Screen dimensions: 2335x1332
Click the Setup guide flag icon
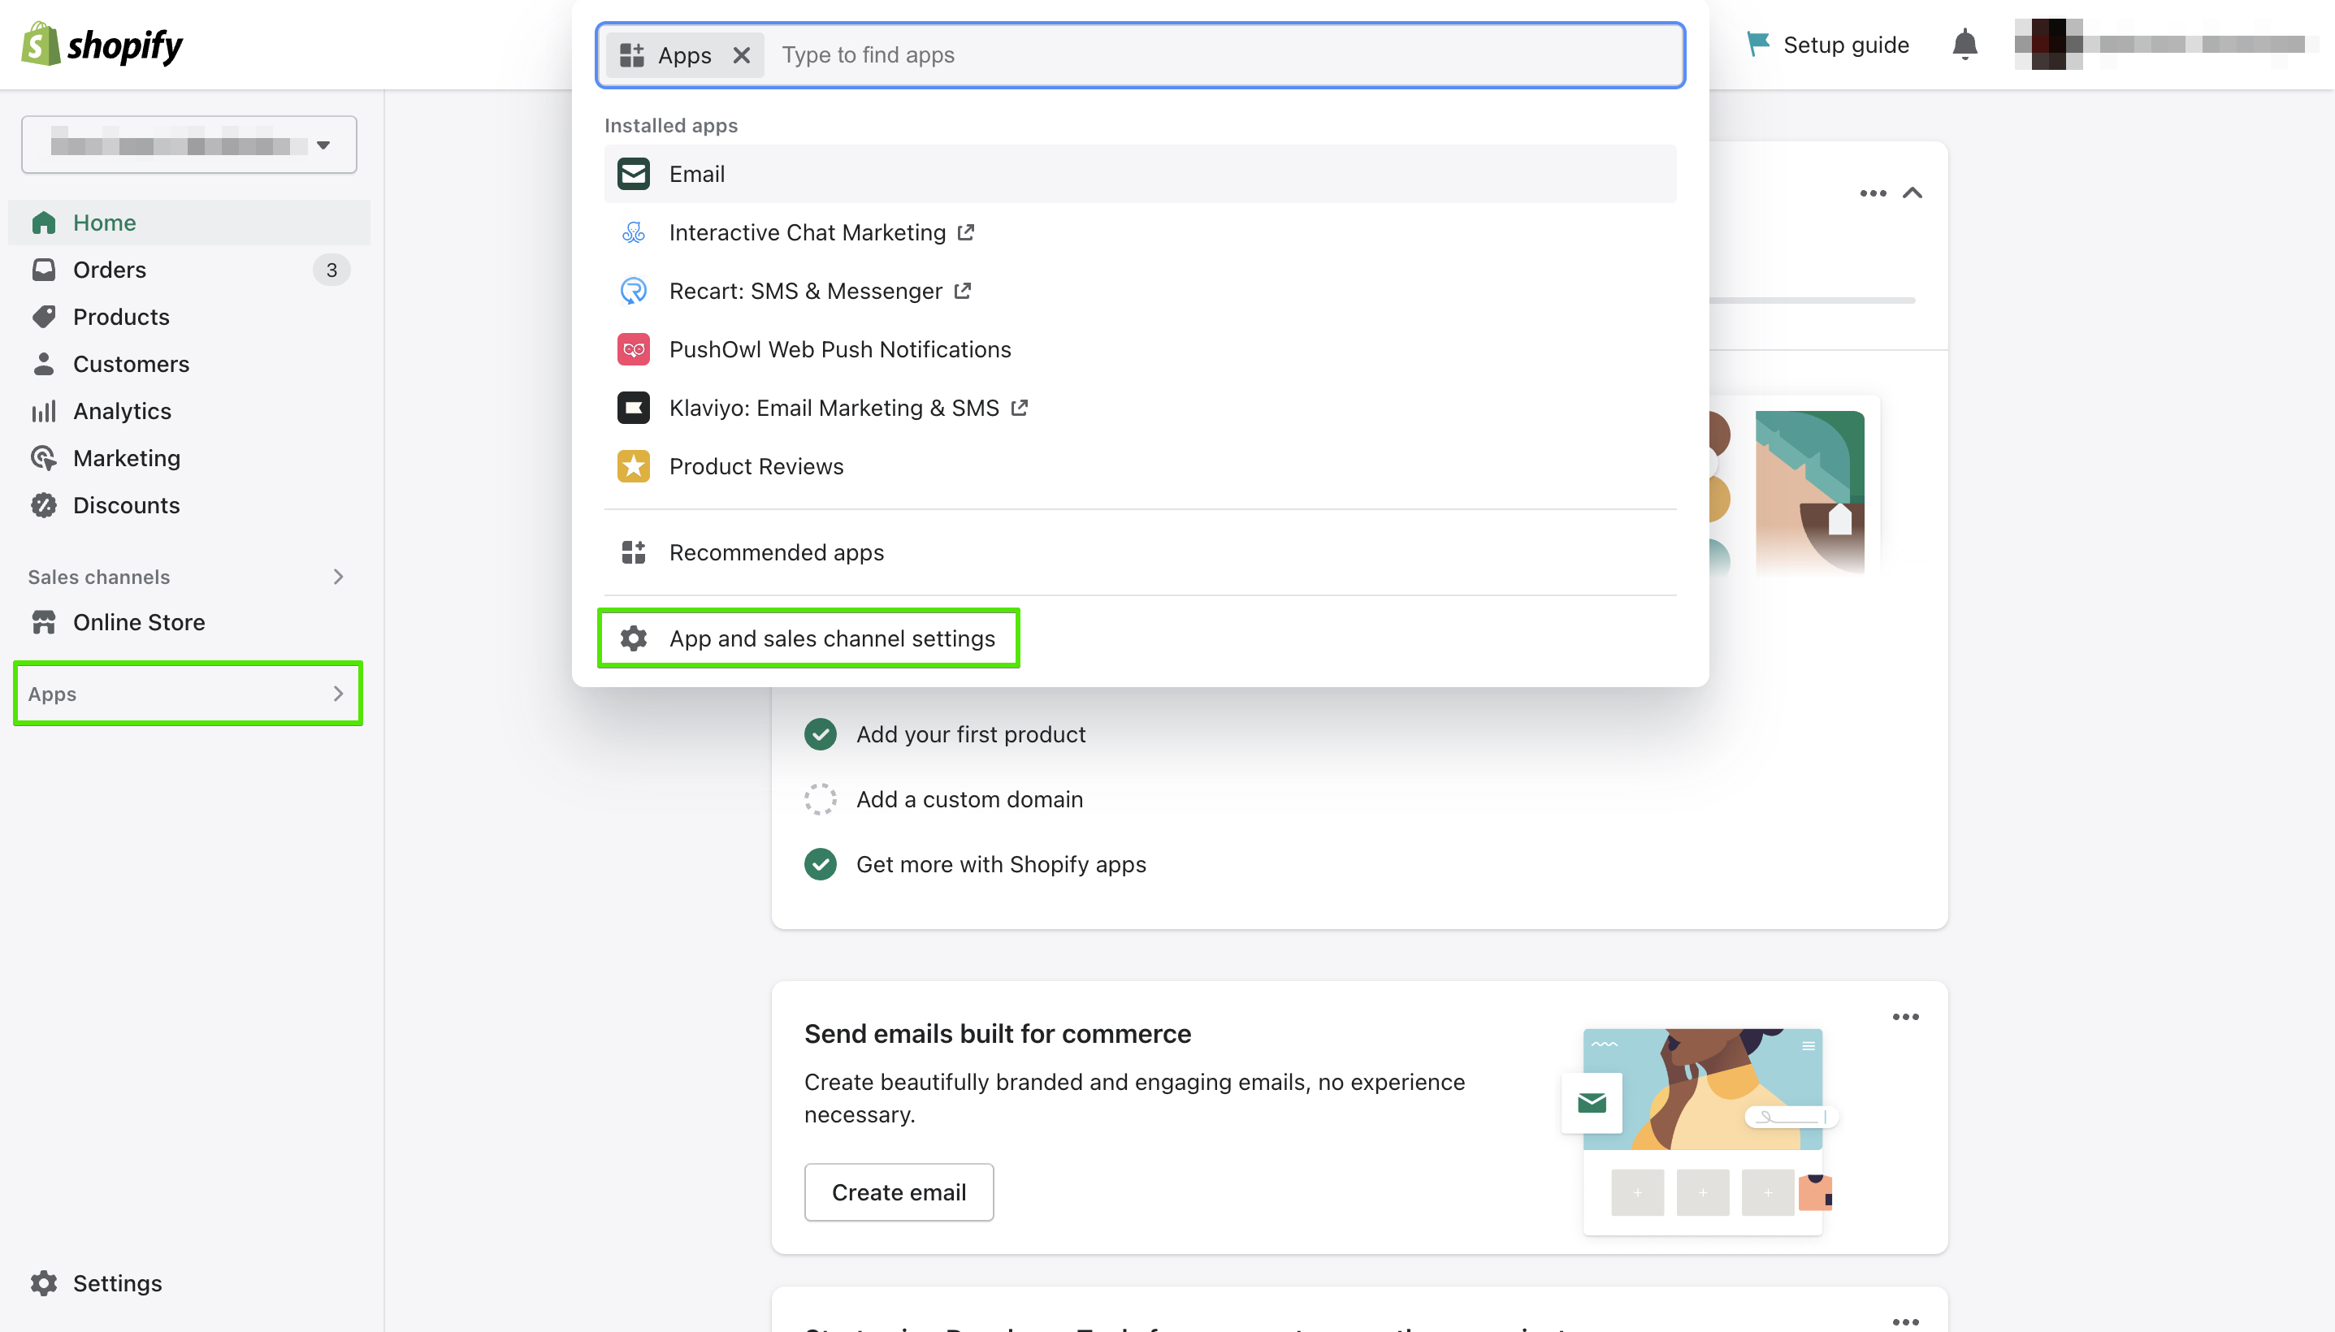click(1757, 44)
